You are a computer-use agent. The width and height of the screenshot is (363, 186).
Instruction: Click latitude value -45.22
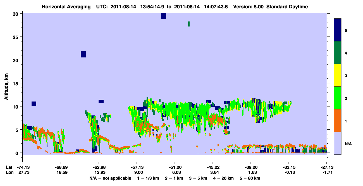coord(213,167)
